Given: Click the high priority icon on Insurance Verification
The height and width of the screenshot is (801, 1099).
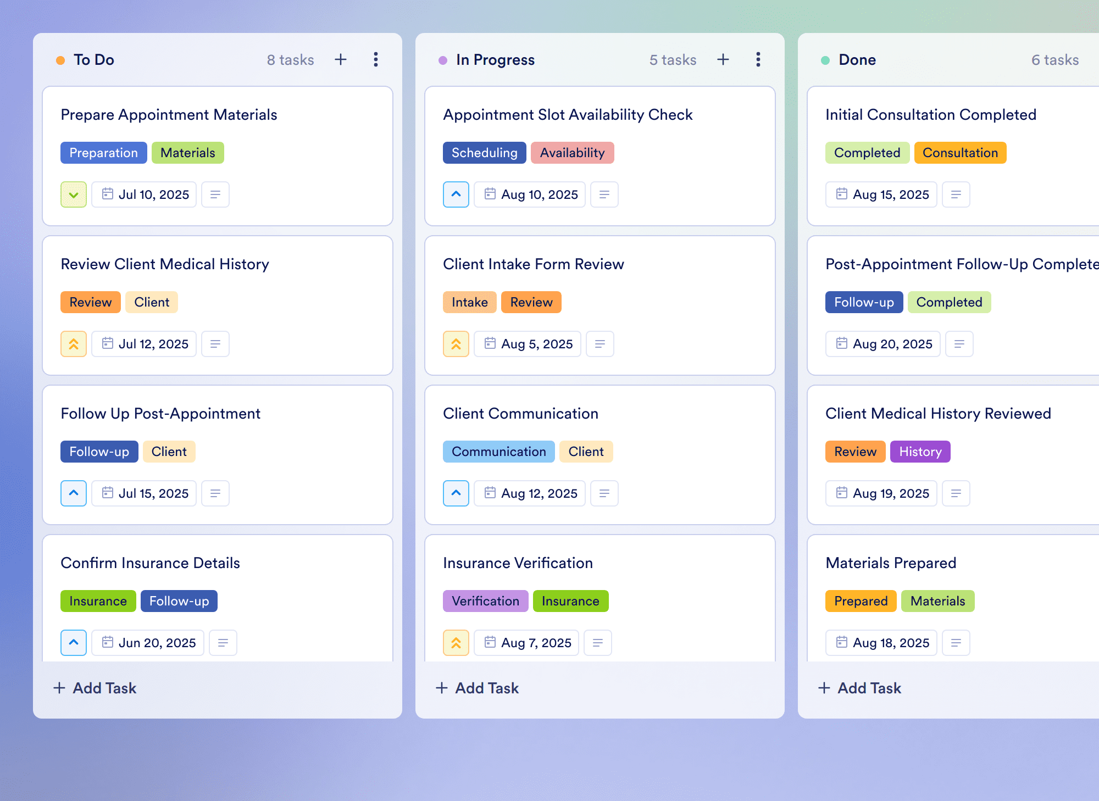Looking at the screenshot, I should click(456, 643).
